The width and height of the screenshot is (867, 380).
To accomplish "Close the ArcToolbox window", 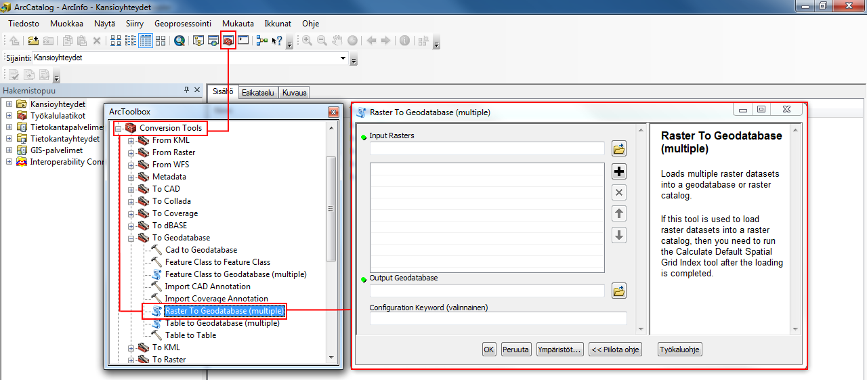I will [333, 112].
